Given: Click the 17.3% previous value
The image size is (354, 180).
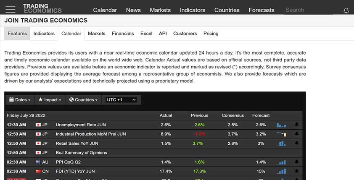Looking at the screenshot, I should (x=200, y=171).
